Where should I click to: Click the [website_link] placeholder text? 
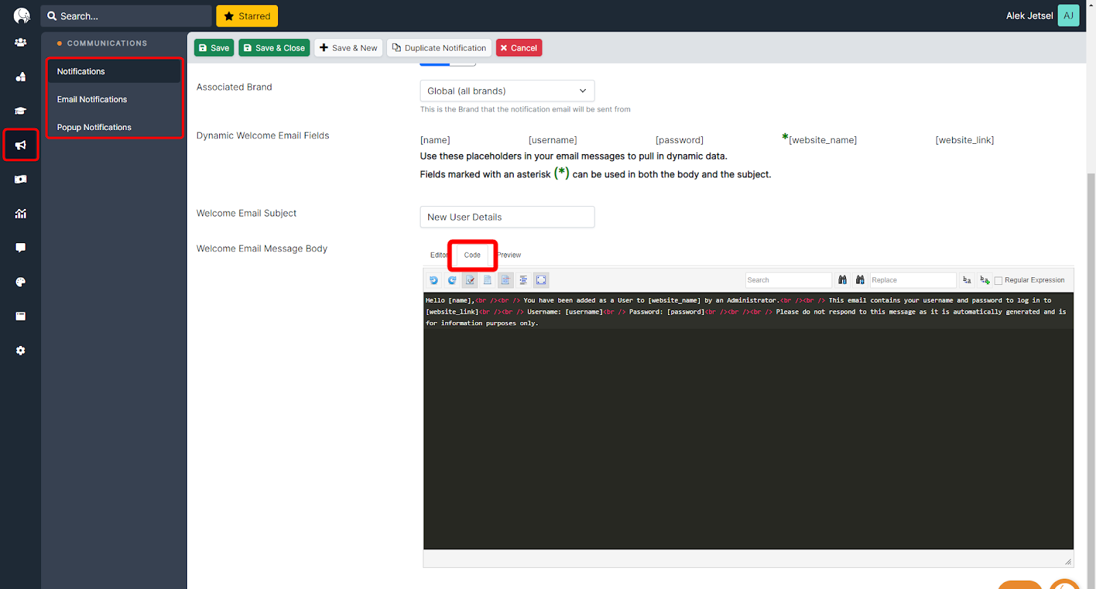click(x=964, y=140)
